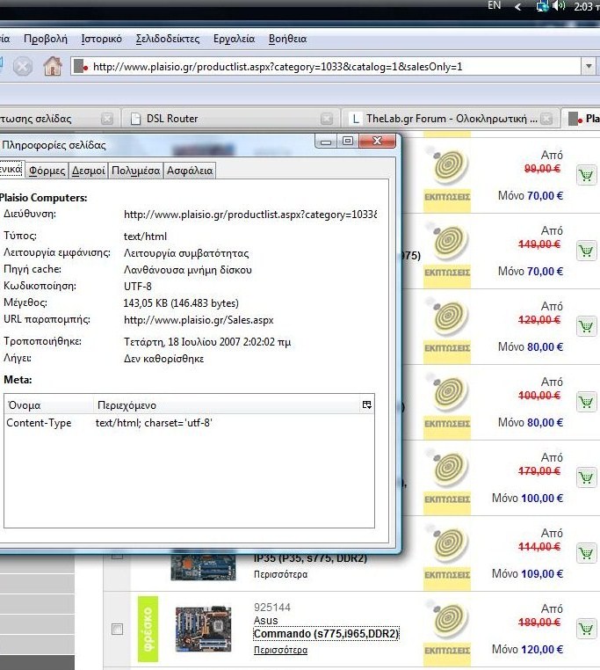Close the TheLab.gr Forum tab
The image size is (600, 670).
point(546,119)
